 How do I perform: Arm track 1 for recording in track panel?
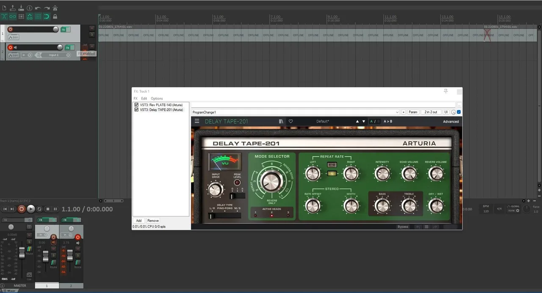pyautogui.click(x=10, y=30)
